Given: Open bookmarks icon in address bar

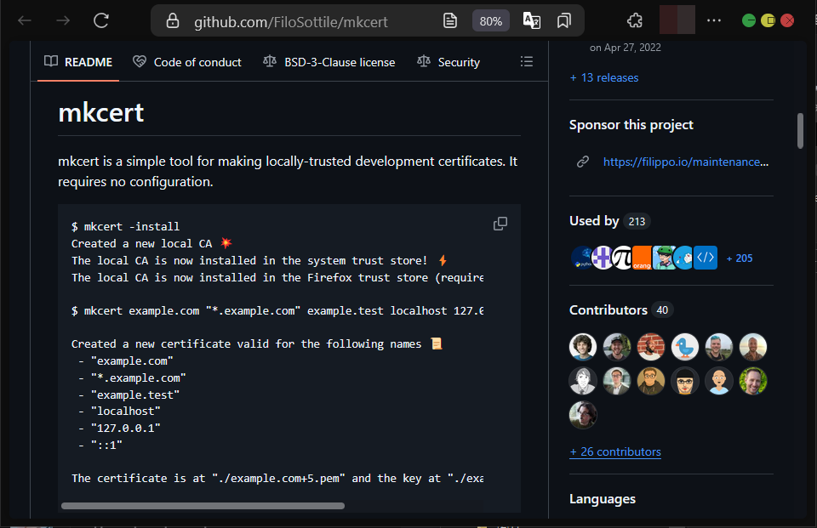Looking at the screenshot, I should tap(563, 20).
